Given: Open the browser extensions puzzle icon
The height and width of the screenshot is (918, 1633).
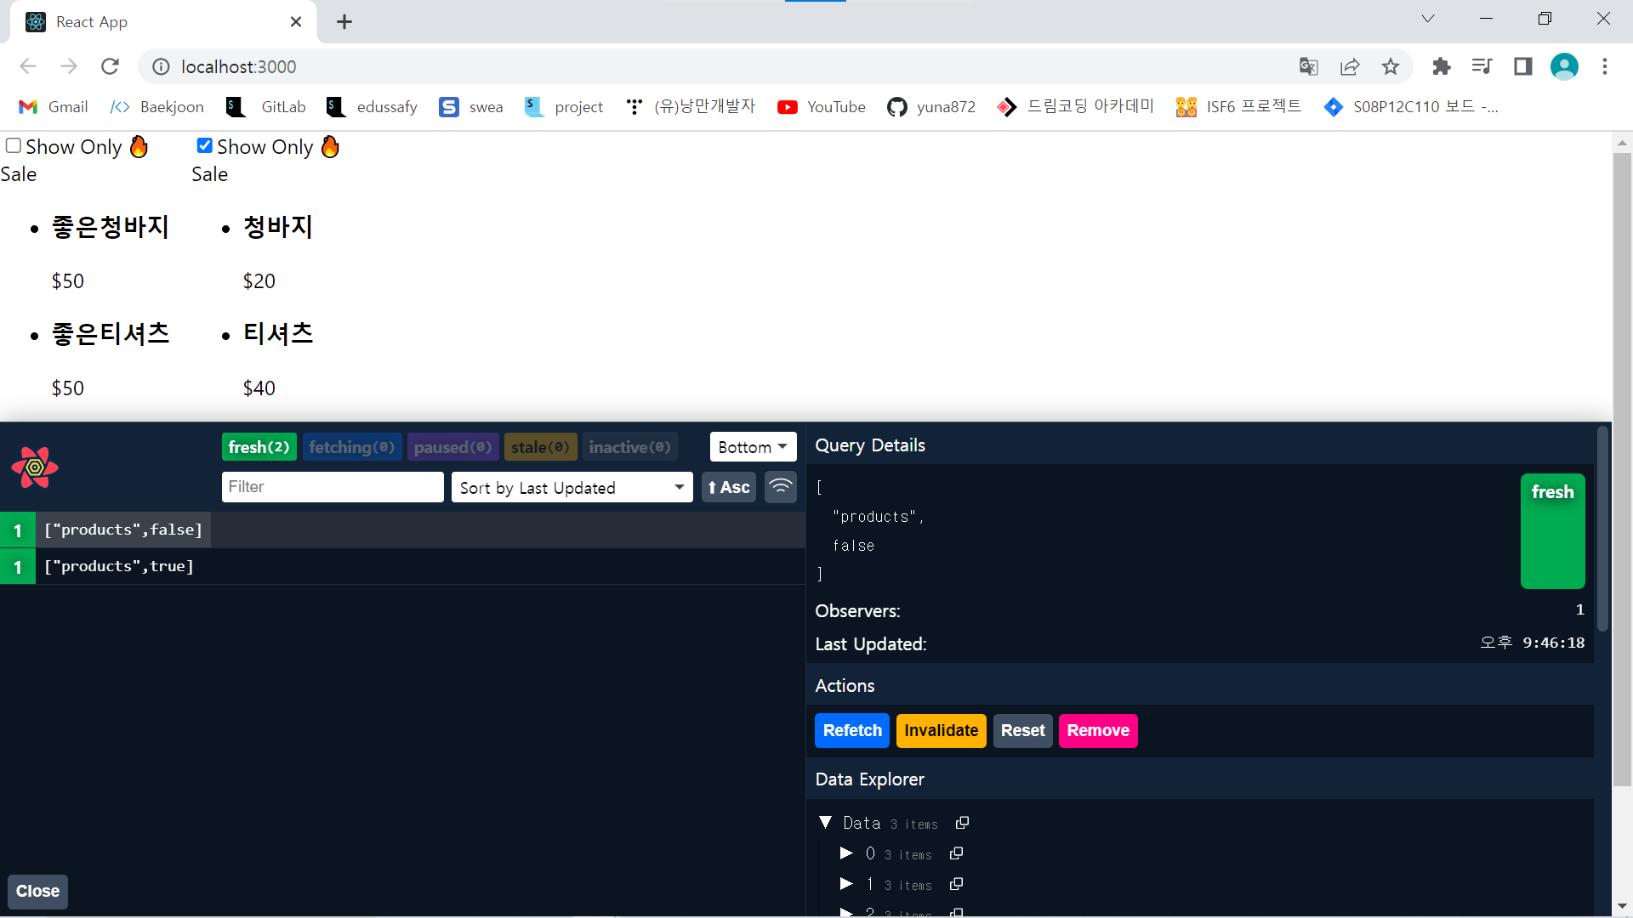Looking at the screenshot, I should point(1441,66).
